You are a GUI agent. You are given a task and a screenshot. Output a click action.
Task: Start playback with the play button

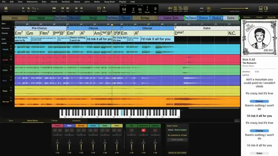[23, 8]
